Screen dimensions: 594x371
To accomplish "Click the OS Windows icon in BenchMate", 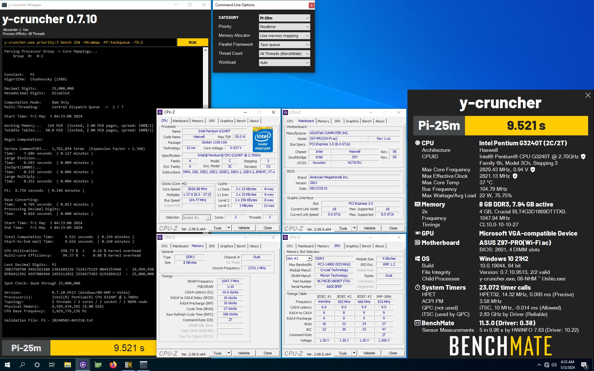I will pyautogui.click(x=417, y=258).
